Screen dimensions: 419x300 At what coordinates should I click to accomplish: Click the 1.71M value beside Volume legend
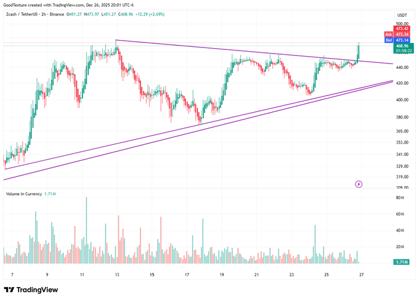51,194
